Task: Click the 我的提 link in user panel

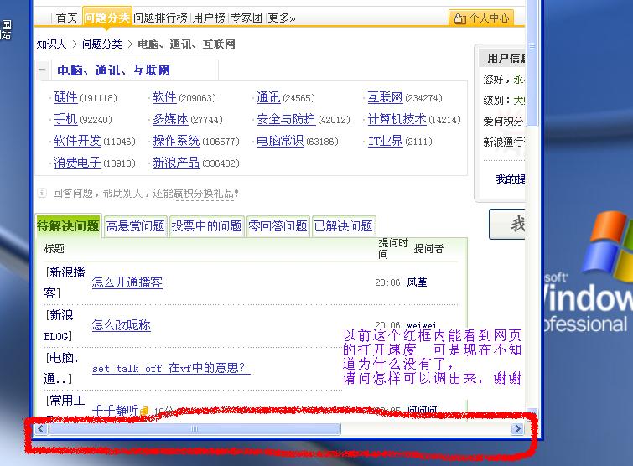Action: point(511,179)
